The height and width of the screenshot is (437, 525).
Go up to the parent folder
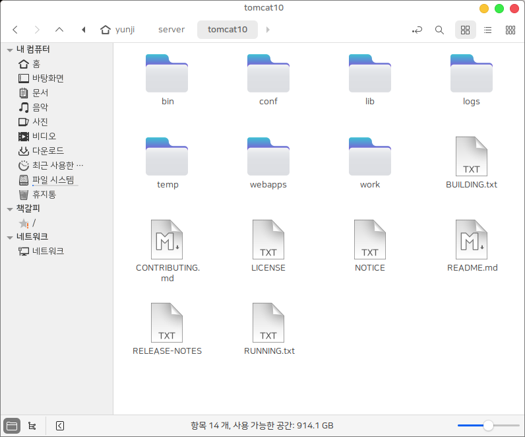click(x=59, y=30)
